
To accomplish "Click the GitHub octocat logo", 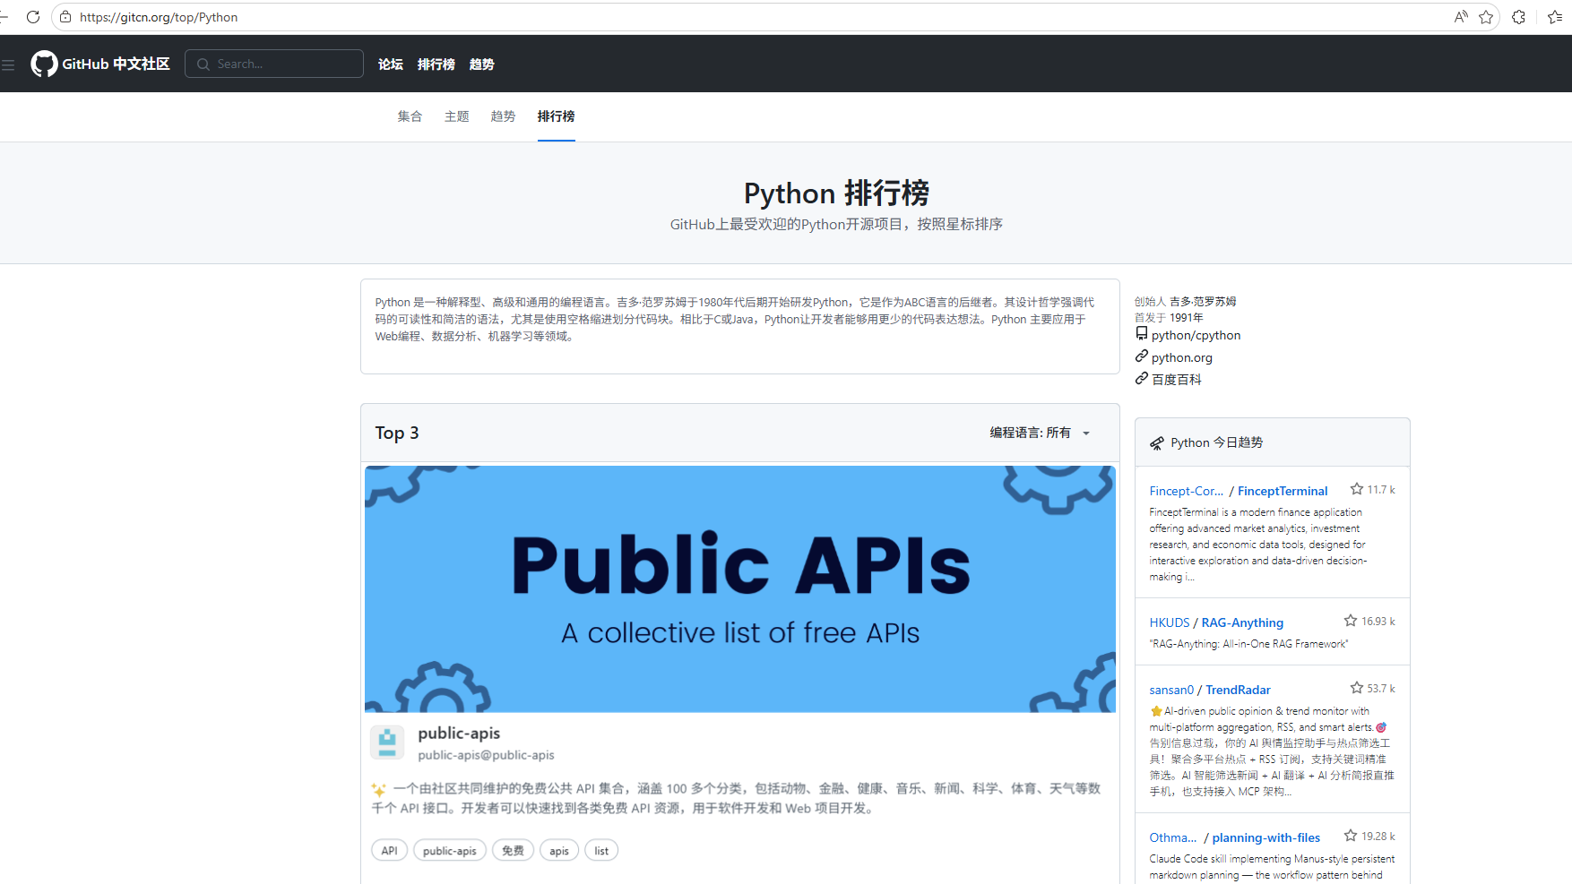I will (x=44, y=64).
